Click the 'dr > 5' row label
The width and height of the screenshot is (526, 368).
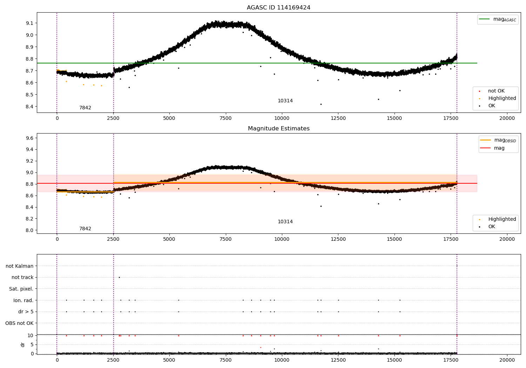[26, 312]
